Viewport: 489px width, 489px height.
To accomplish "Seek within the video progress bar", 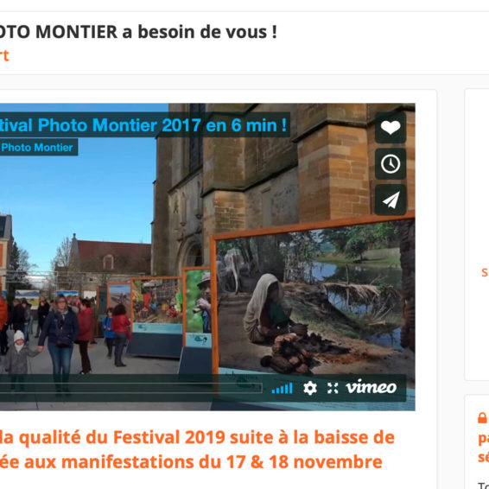I will click(131, 388).
